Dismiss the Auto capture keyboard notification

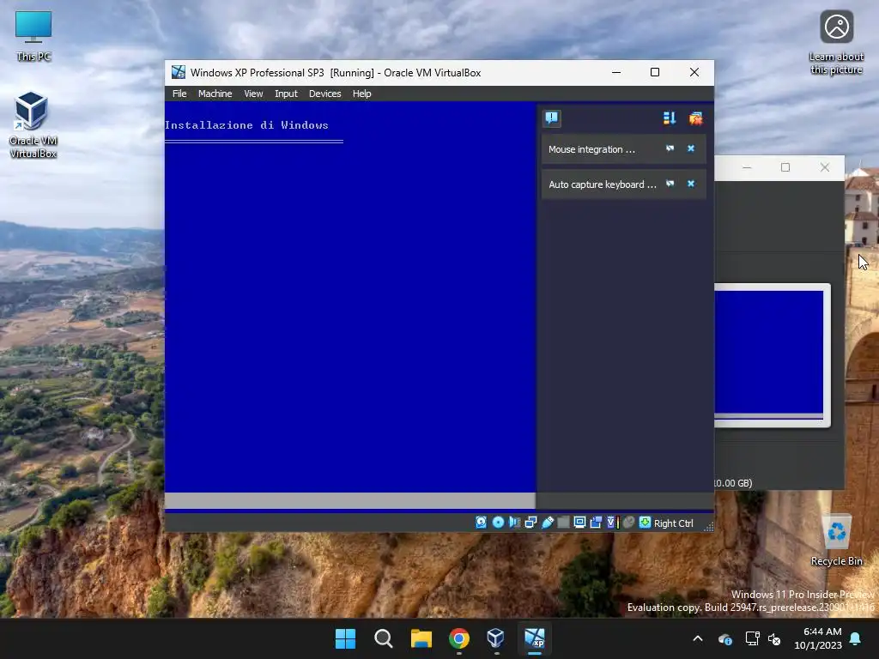click(x=691, y=184)
